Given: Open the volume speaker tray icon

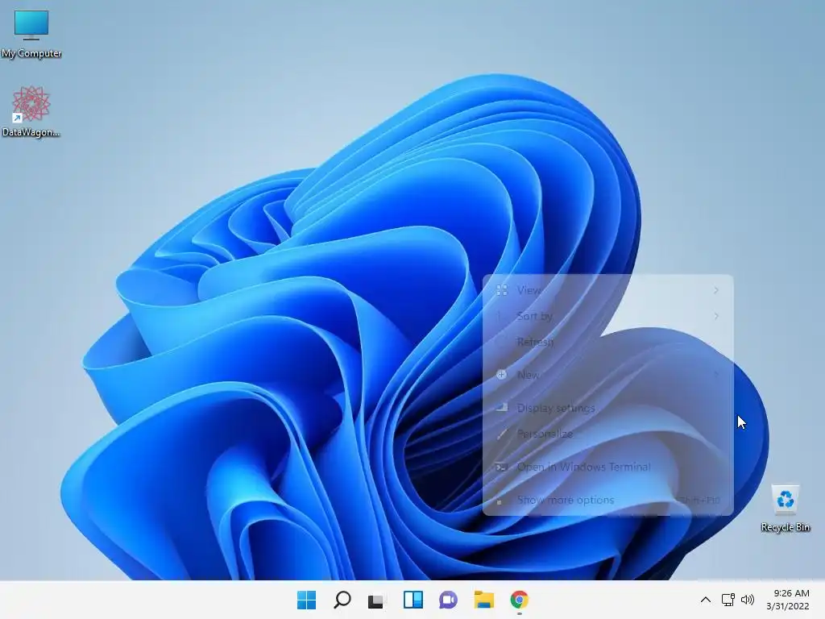Looking at the screenshot, I should [x=747, y=600].
